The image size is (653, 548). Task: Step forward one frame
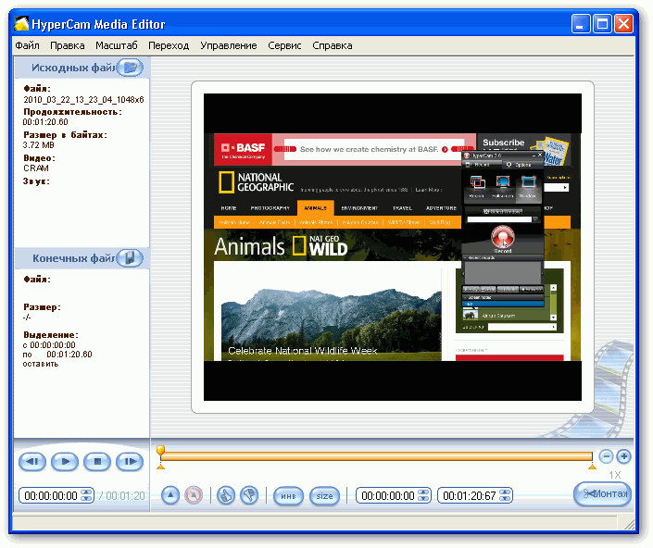pyautogui.click(x=130, y=462)
